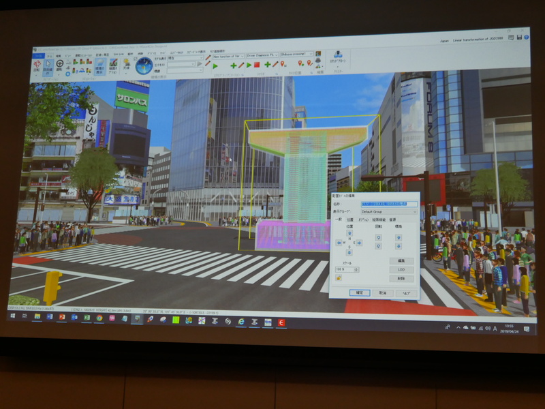Open the model display combo box
Image resolution: width=545 pixels, height=409 pixels.
[x=185, y=58]
